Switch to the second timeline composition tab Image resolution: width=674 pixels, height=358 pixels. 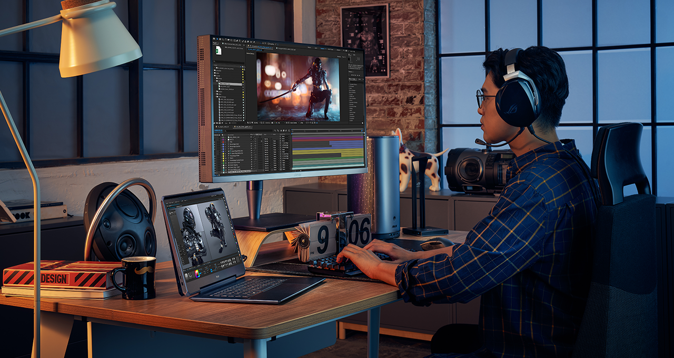[243, 127]
